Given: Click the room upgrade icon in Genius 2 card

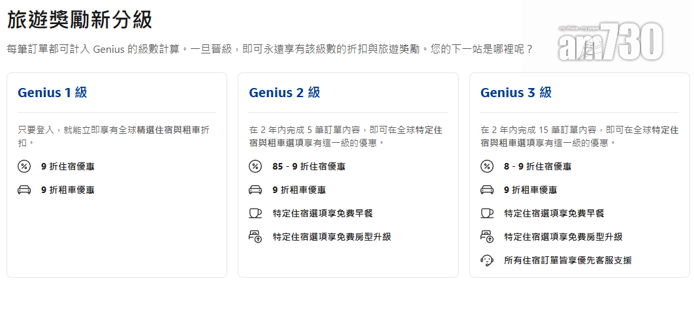Looking at the screenshot, I should 255,237.
